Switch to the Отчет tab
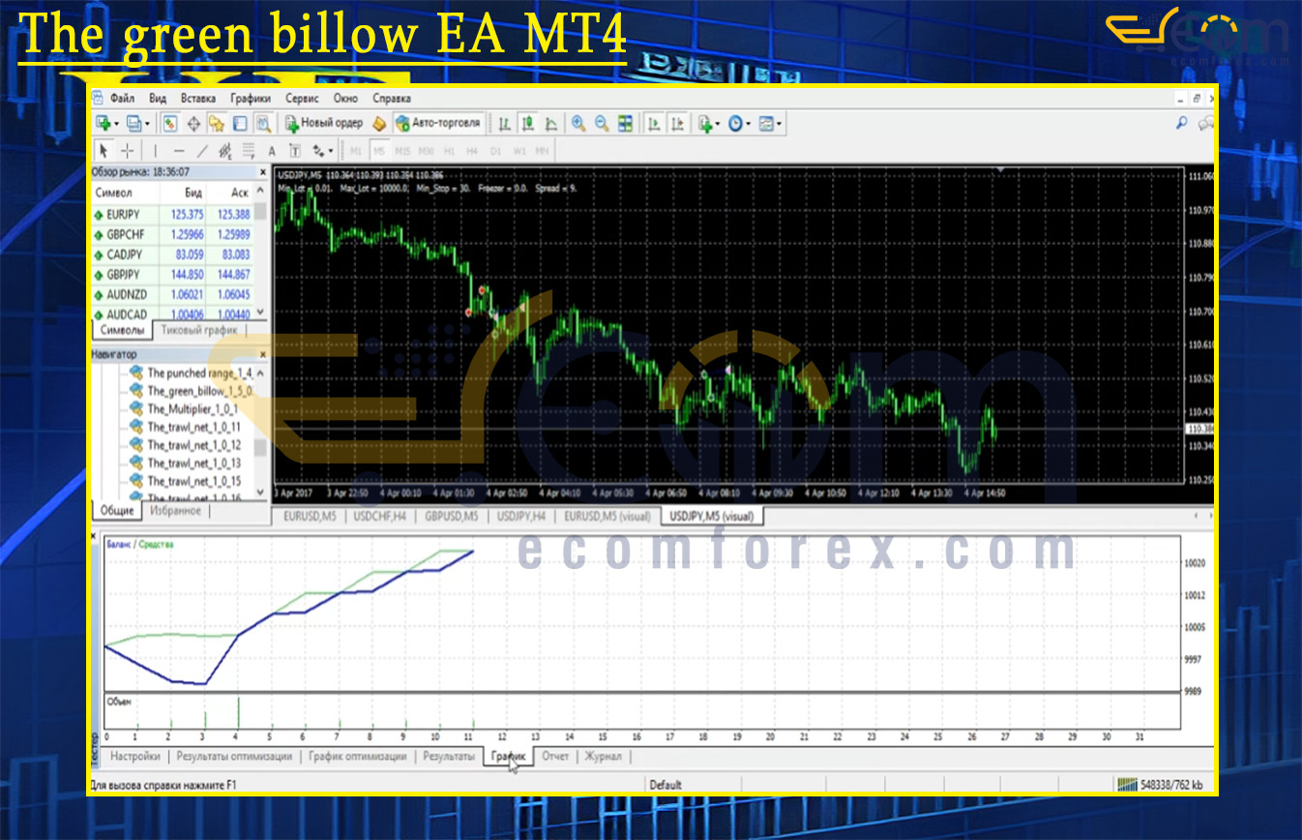Image resolution: width=1302 pixels, height=840 pixels. [555, 756]
